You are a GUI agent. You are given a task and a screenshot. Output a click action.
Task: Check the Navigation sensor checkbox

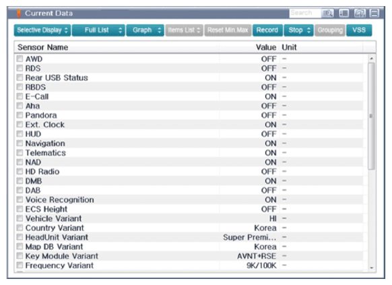pos(20,144)
